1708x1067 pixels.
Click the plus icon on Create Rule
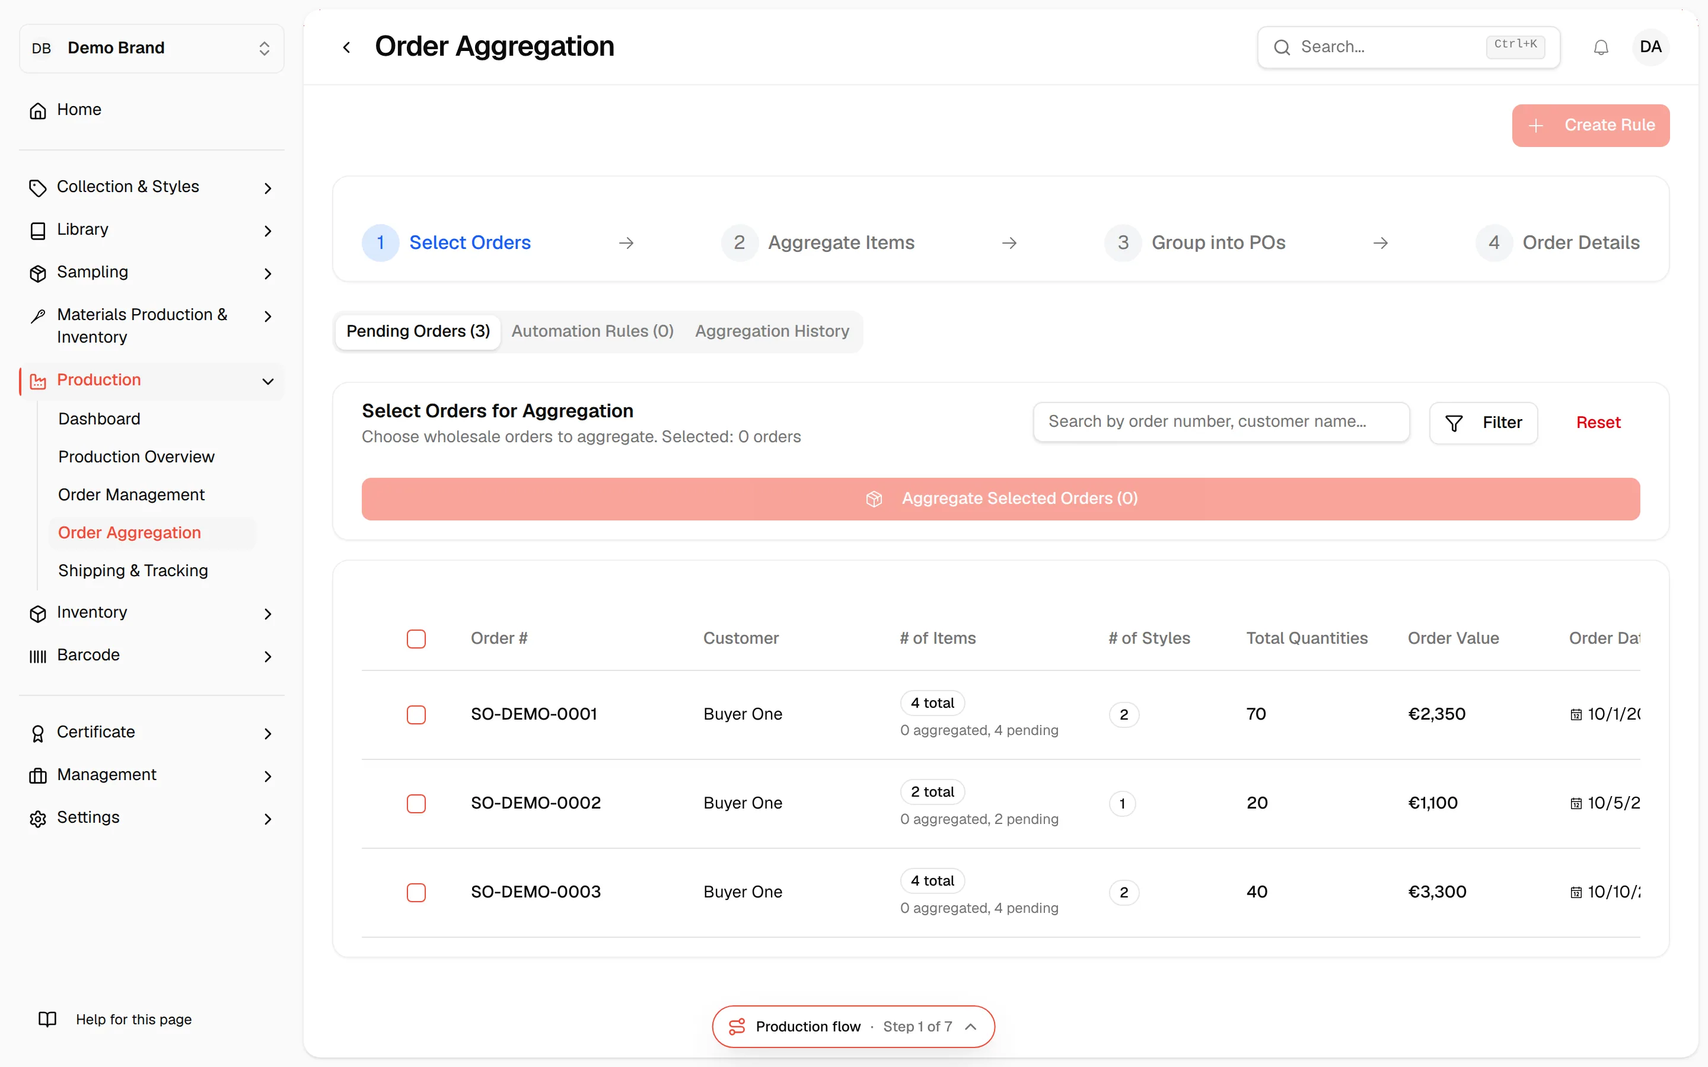1535,126
